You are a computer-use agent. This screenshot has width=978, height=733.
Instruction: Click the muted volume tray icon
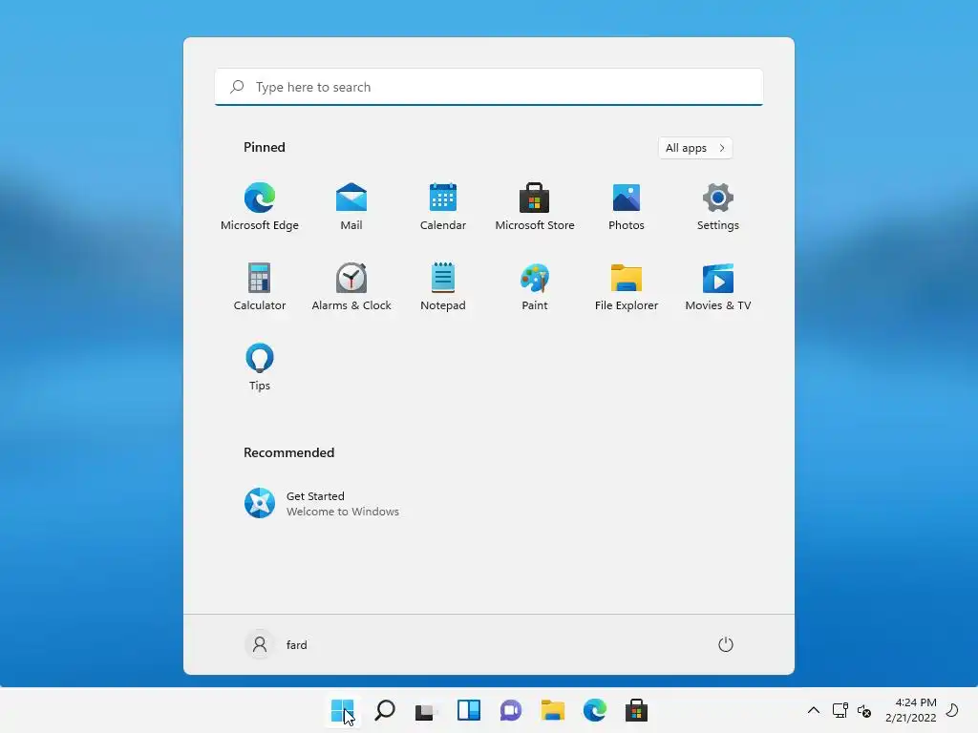(x=864, y=710)
